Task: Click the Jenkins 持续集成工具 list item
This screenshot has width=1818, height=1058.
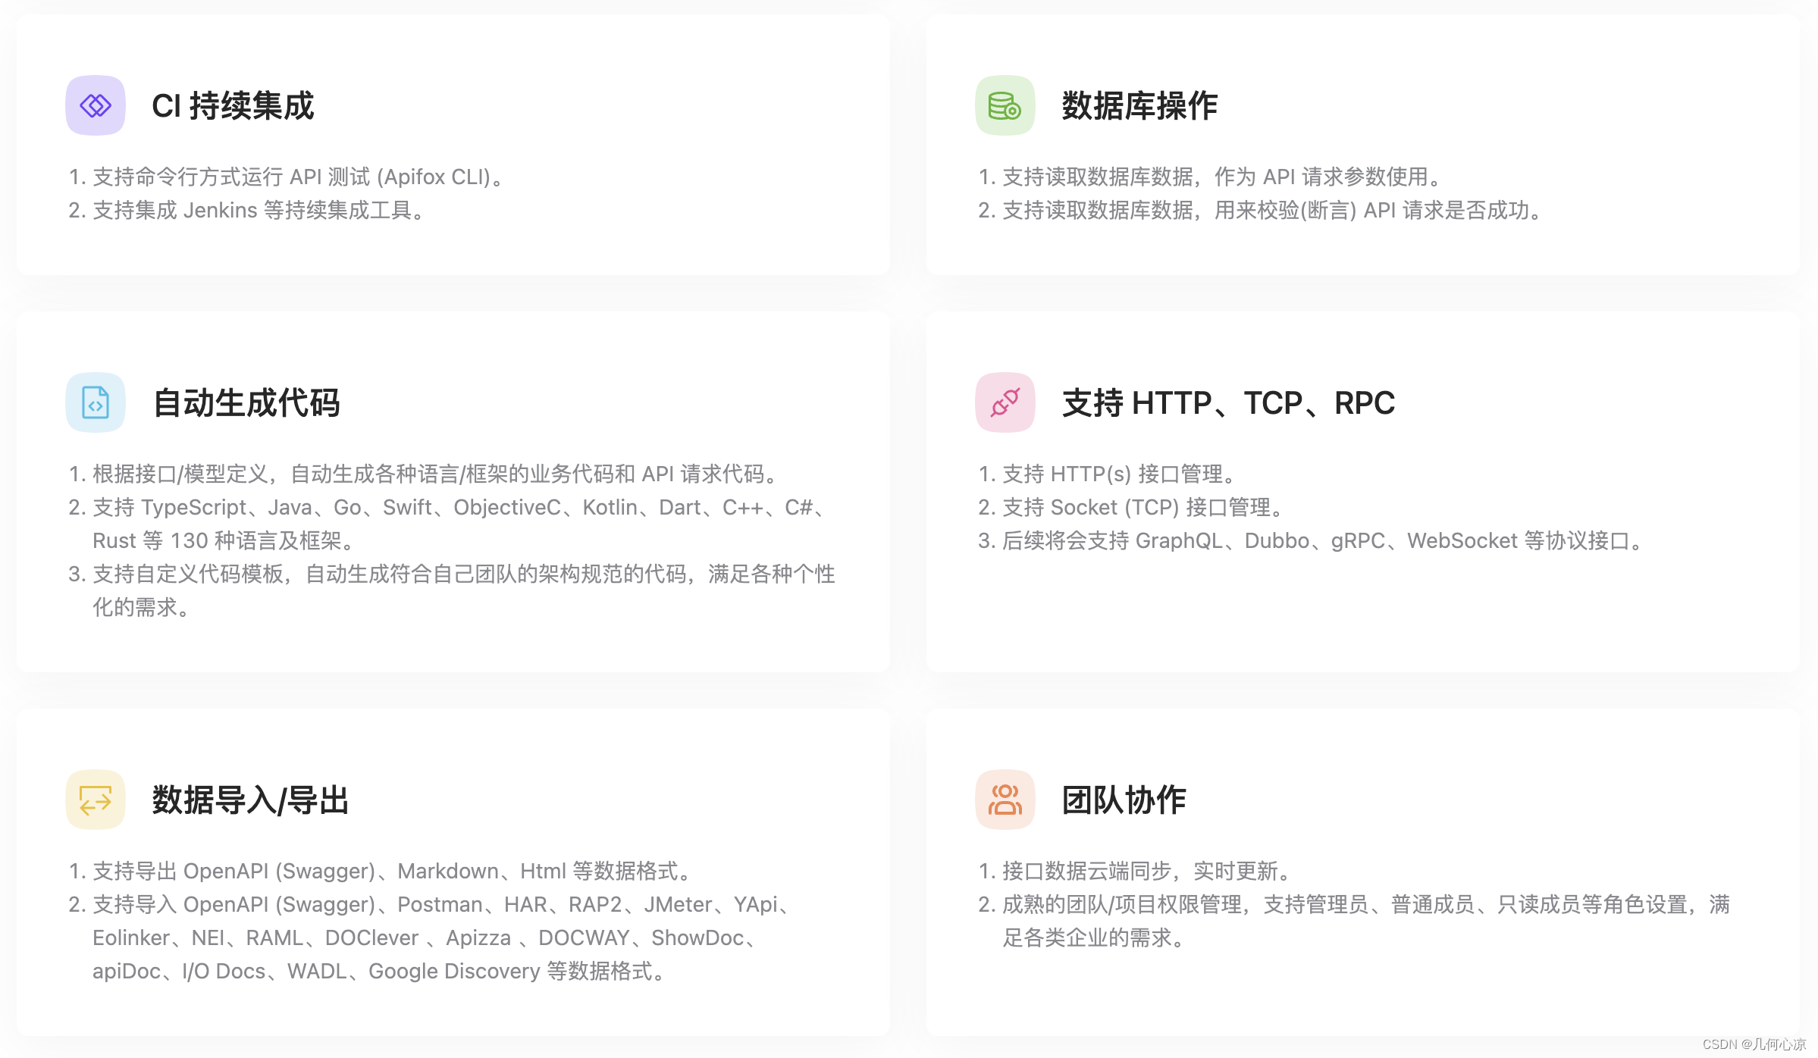Action: (247, 210)
